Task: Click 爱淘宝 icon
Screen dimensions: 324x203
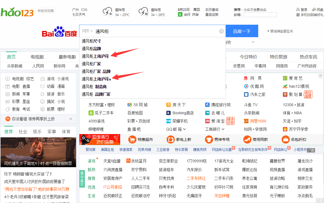Action: [x=207, y=121]
